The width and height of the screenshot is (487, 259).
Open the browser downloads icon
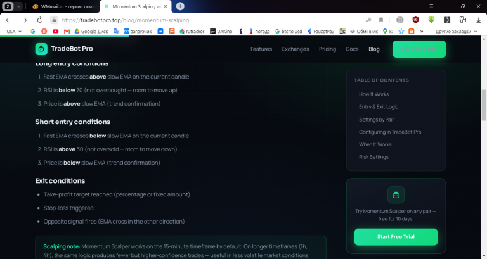coord(478,20)
